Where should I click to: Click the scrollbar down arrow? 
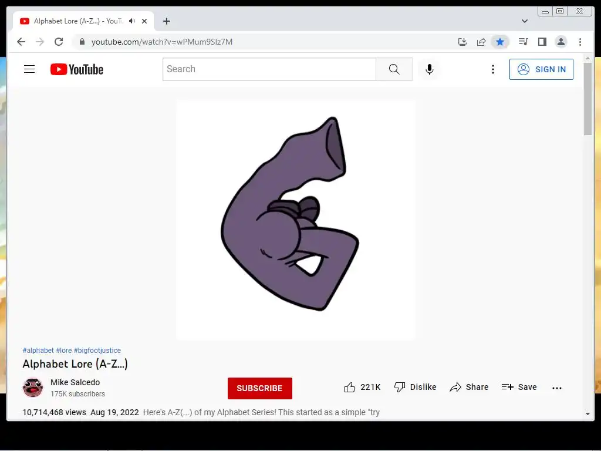click(588, 414)
